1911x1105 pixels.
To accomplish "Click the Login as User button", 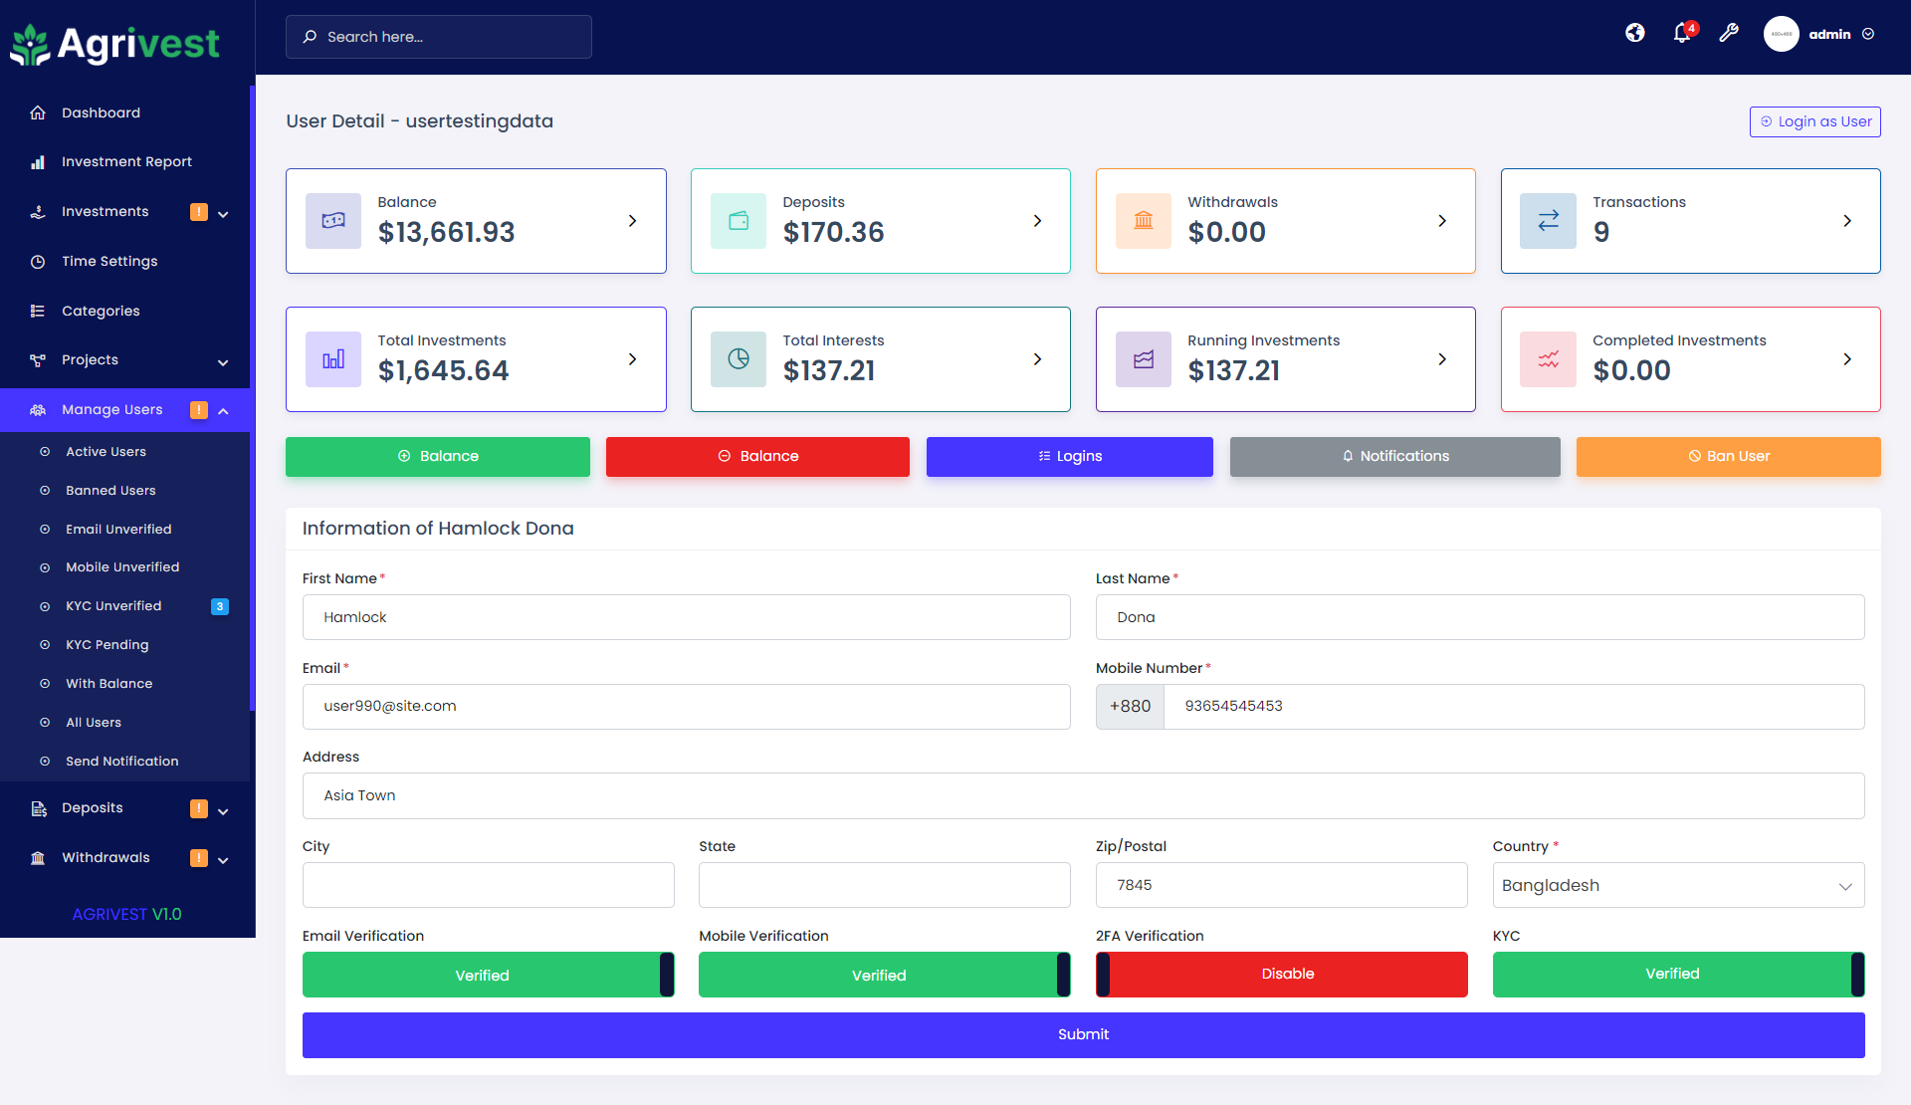I will [x=1814, y=121].
